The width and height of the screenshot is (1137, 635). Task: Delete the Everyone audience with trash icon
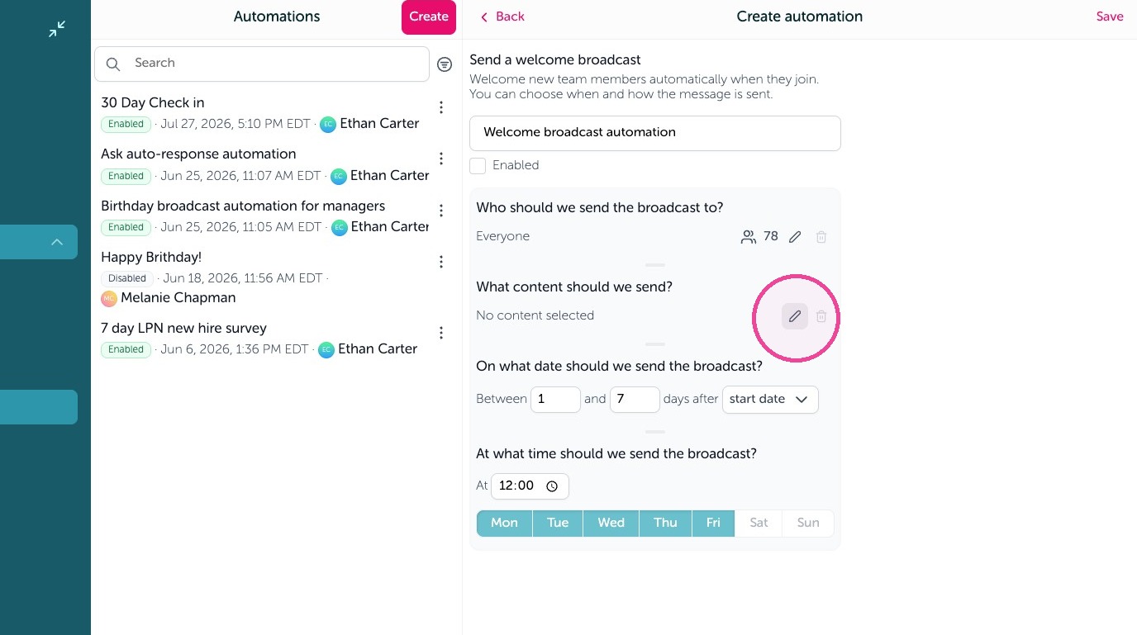(x=821, y=237)
